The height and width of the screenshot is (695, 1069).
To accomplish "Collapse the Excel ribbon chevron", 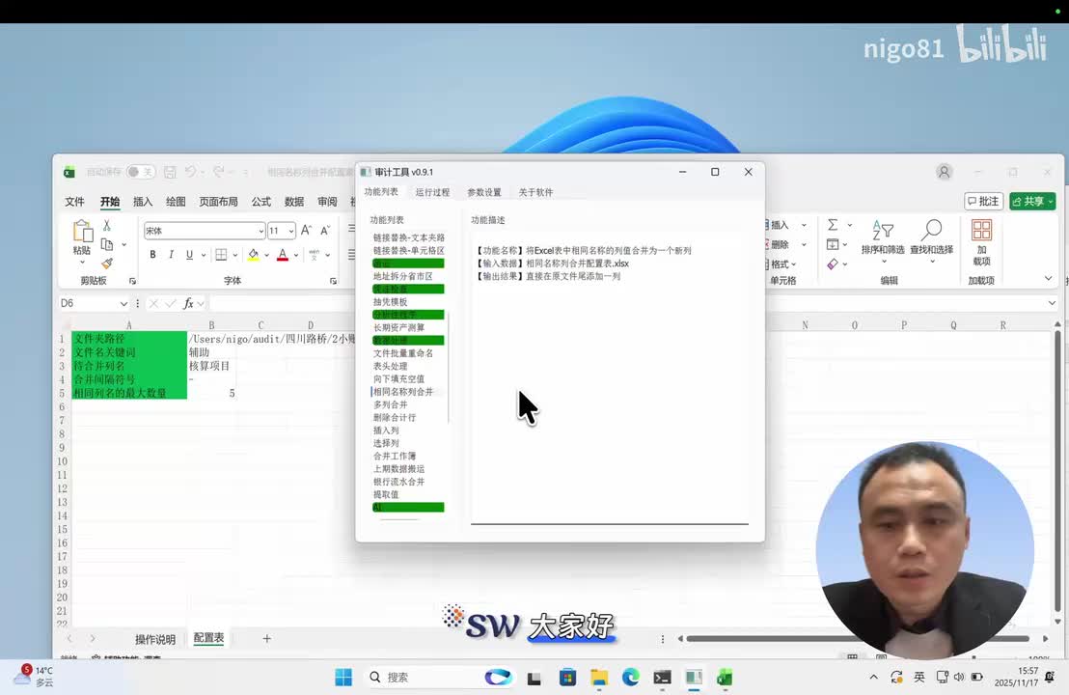I will coord(1049,278).
